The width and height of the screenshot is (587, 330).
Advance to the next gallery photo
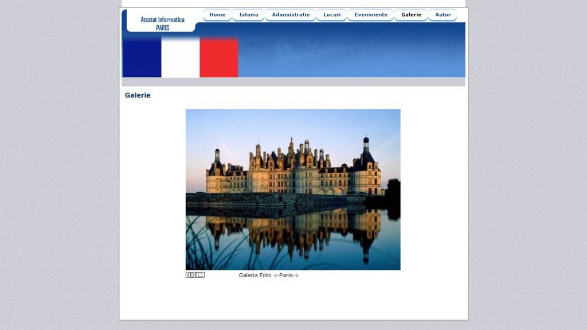(x=194, y=275)
